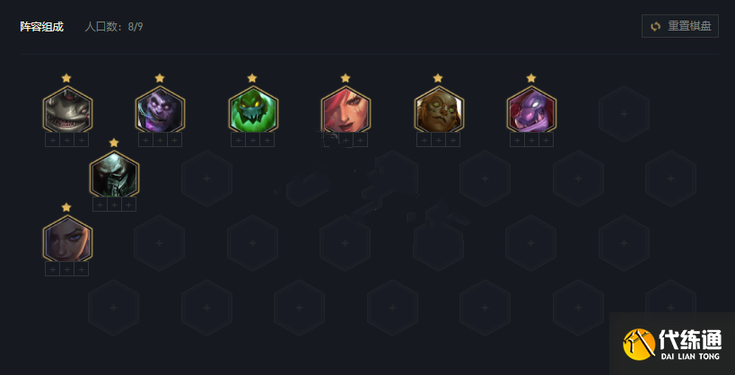Select the purple-skinned Dr. Mundo champion portrait
The width and height of the screenshot is (735, 375).
pyautogui.click(x=161, y=109)
